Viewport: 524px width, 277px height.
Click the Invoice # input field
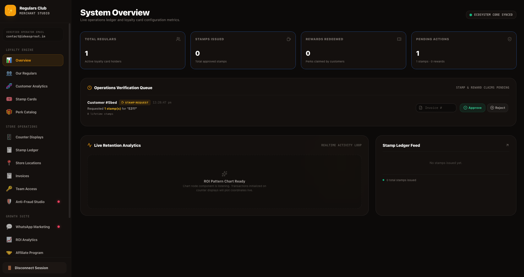pos(436,108)
